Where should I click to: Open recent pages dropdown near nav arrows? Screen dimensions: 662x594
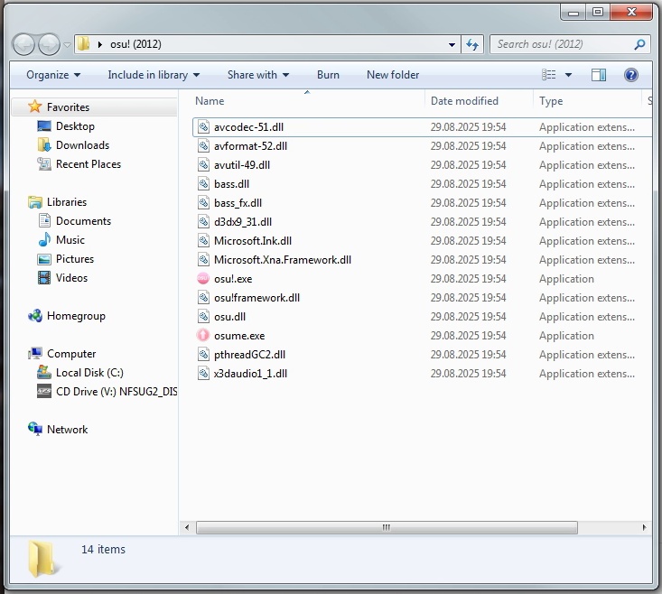67,44
